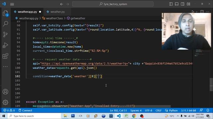Open the Windows notification center icon
213x119 pixels.
click(x=208, y=116)
